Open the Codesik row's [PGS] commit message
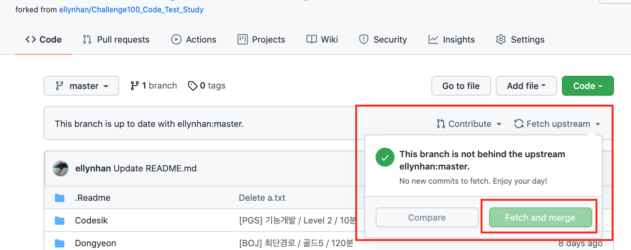Image resolution: width=631 pixels, height=250 pixels. 297,220
